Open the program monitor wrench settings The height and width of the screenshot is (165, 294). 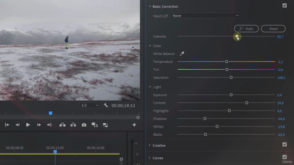tap(106, 105)
